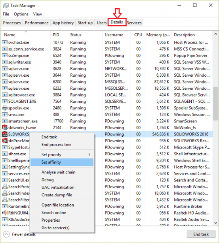Switch to the Details tab
The width and height of the screenshot is (219, 243).
[x=117, y=22]
